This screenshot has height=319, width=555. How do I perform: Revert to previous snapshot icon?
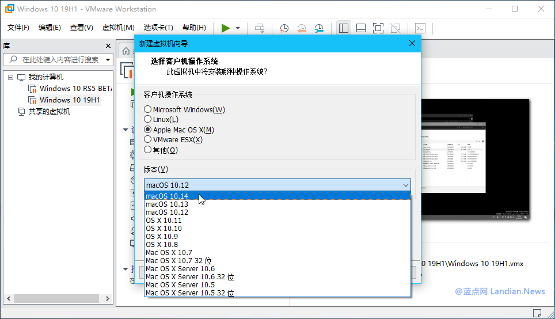(302, 28)
